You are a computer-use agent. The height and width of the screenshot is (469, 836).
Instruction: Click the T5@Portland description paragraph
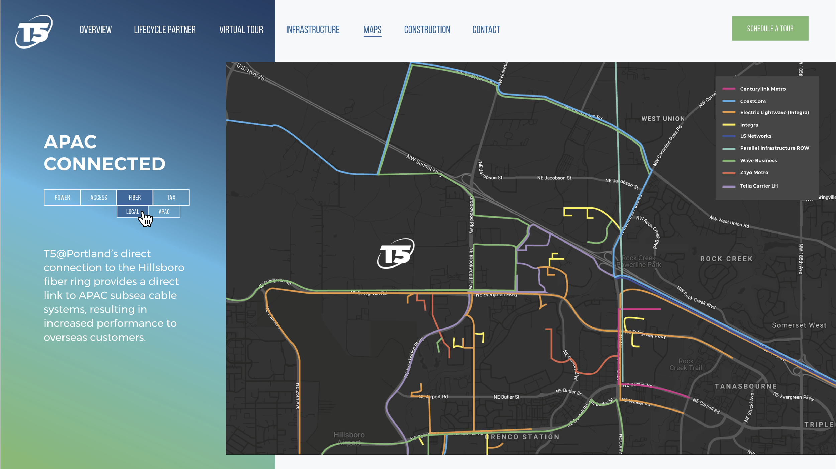click(114, 295)
